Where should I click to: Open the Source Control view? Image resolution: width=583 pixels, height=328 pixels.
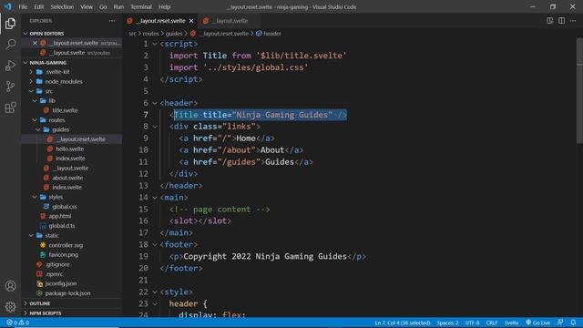[x=10, y=87]
